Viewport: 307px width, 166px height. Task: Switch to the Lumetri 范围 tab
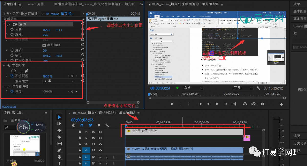pos(35,4)
